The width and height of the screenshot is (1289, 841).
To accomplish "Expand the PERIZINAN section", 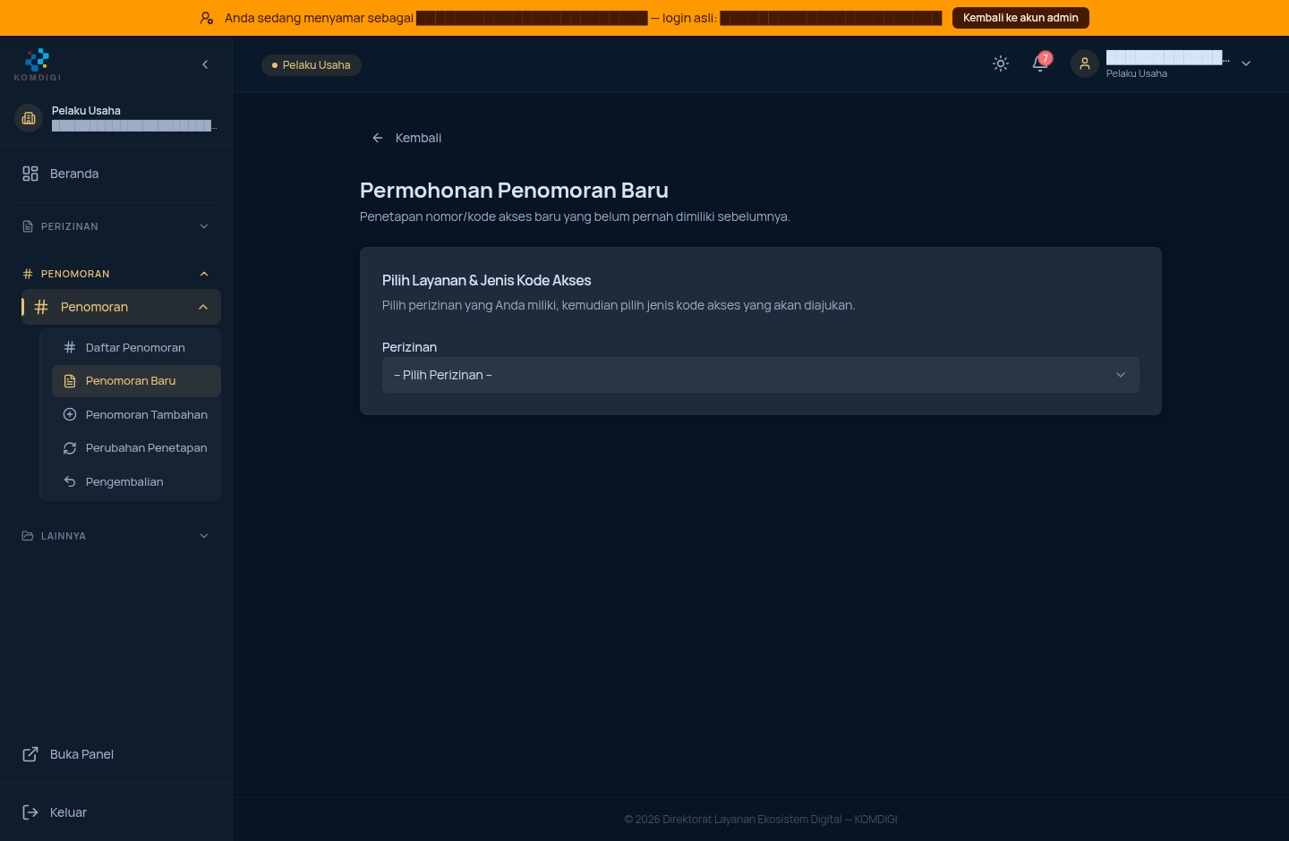I will pos(115,226).
